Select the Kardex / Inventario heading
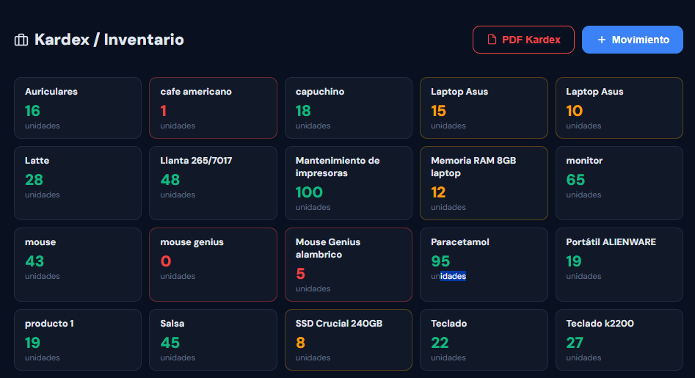 [x=109, y=40]
